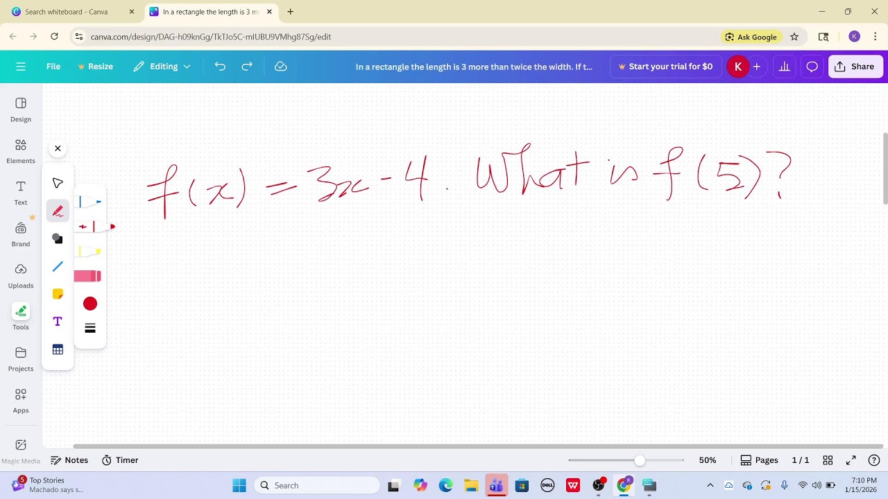Open the comments panel
Image resolution: width=888 pixels, height=499 pixels.
(812, 67)
